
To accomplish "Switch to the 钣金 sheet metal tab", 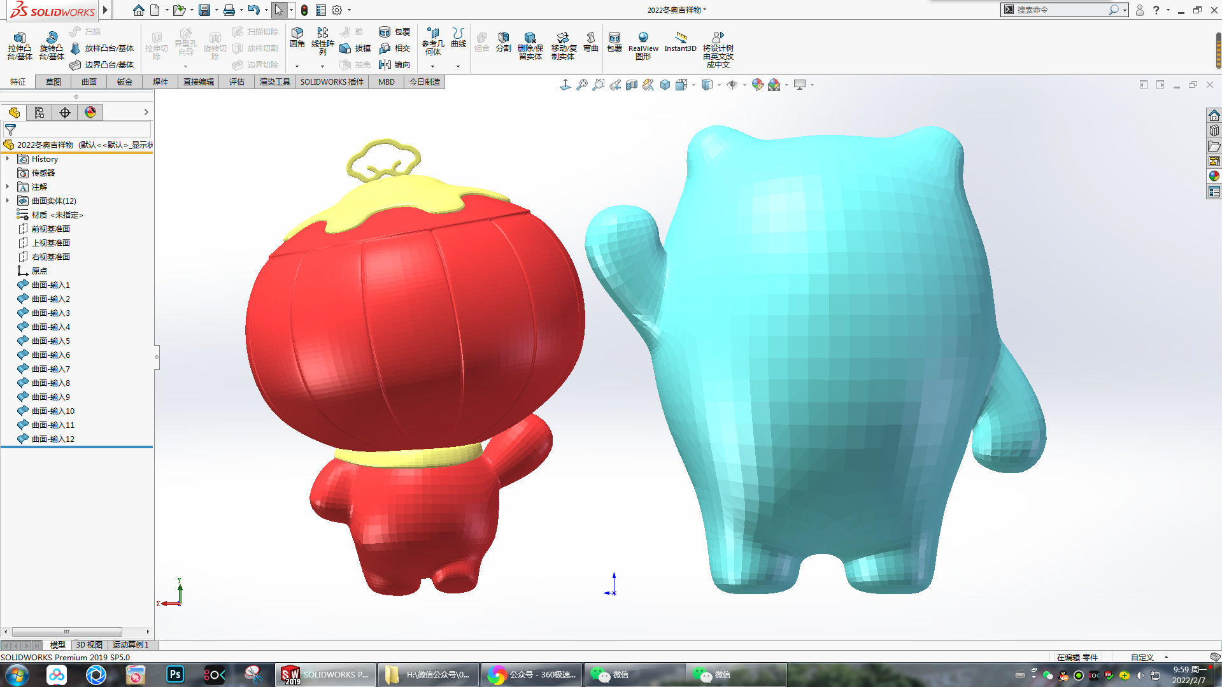I will 125,82.
